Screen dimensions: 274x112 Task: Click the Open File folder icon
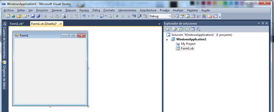click(x=19, y=16)
